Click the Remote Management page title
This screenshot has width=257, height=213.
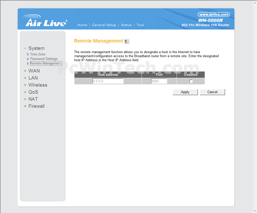click(x=99, y=41)
